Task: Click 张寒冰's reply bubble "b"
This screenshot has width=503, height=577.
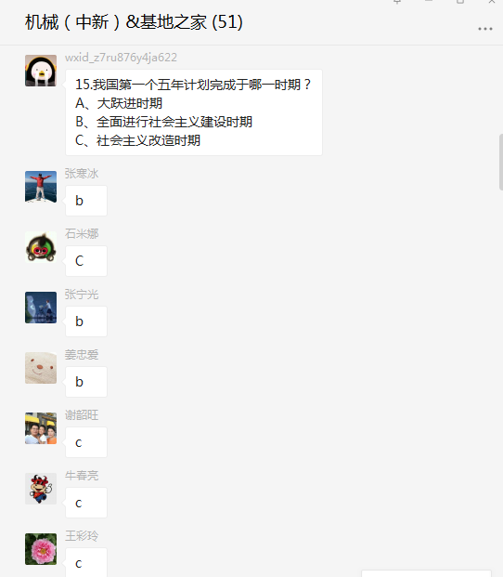Action: coord(86,201)
